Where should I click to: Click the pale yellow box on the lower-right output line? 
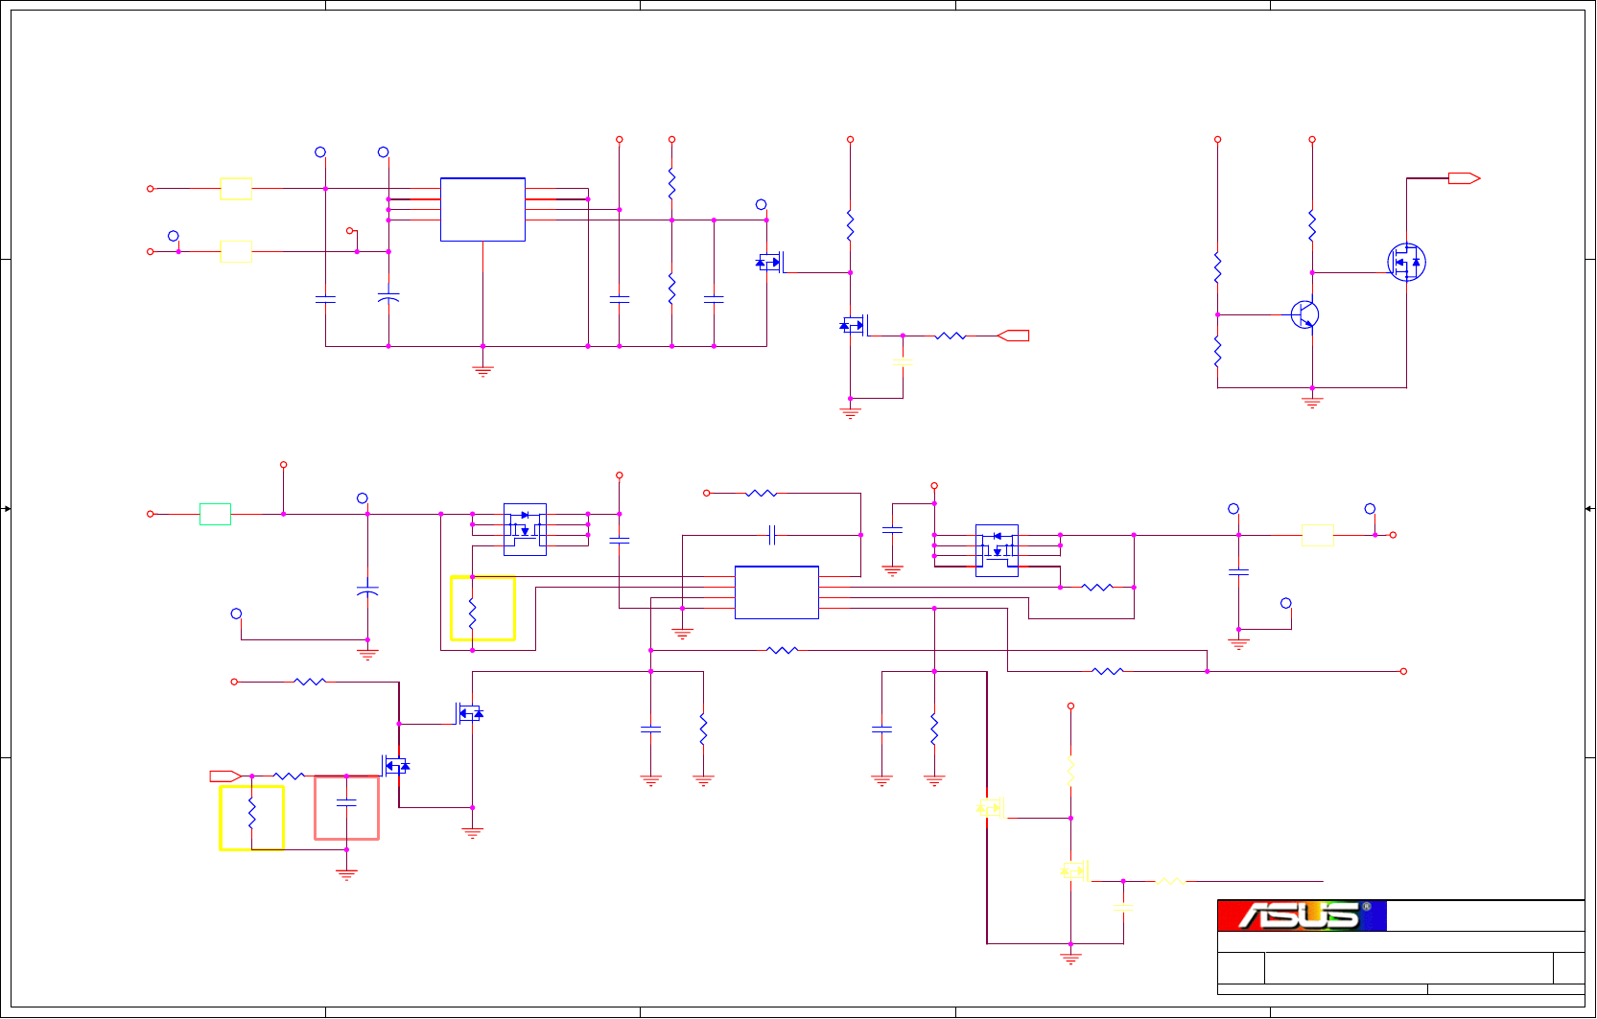pos(1318,535)
